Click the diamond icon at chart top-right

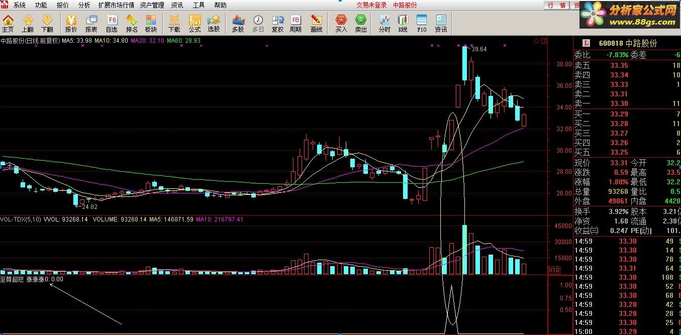point(537,41)
